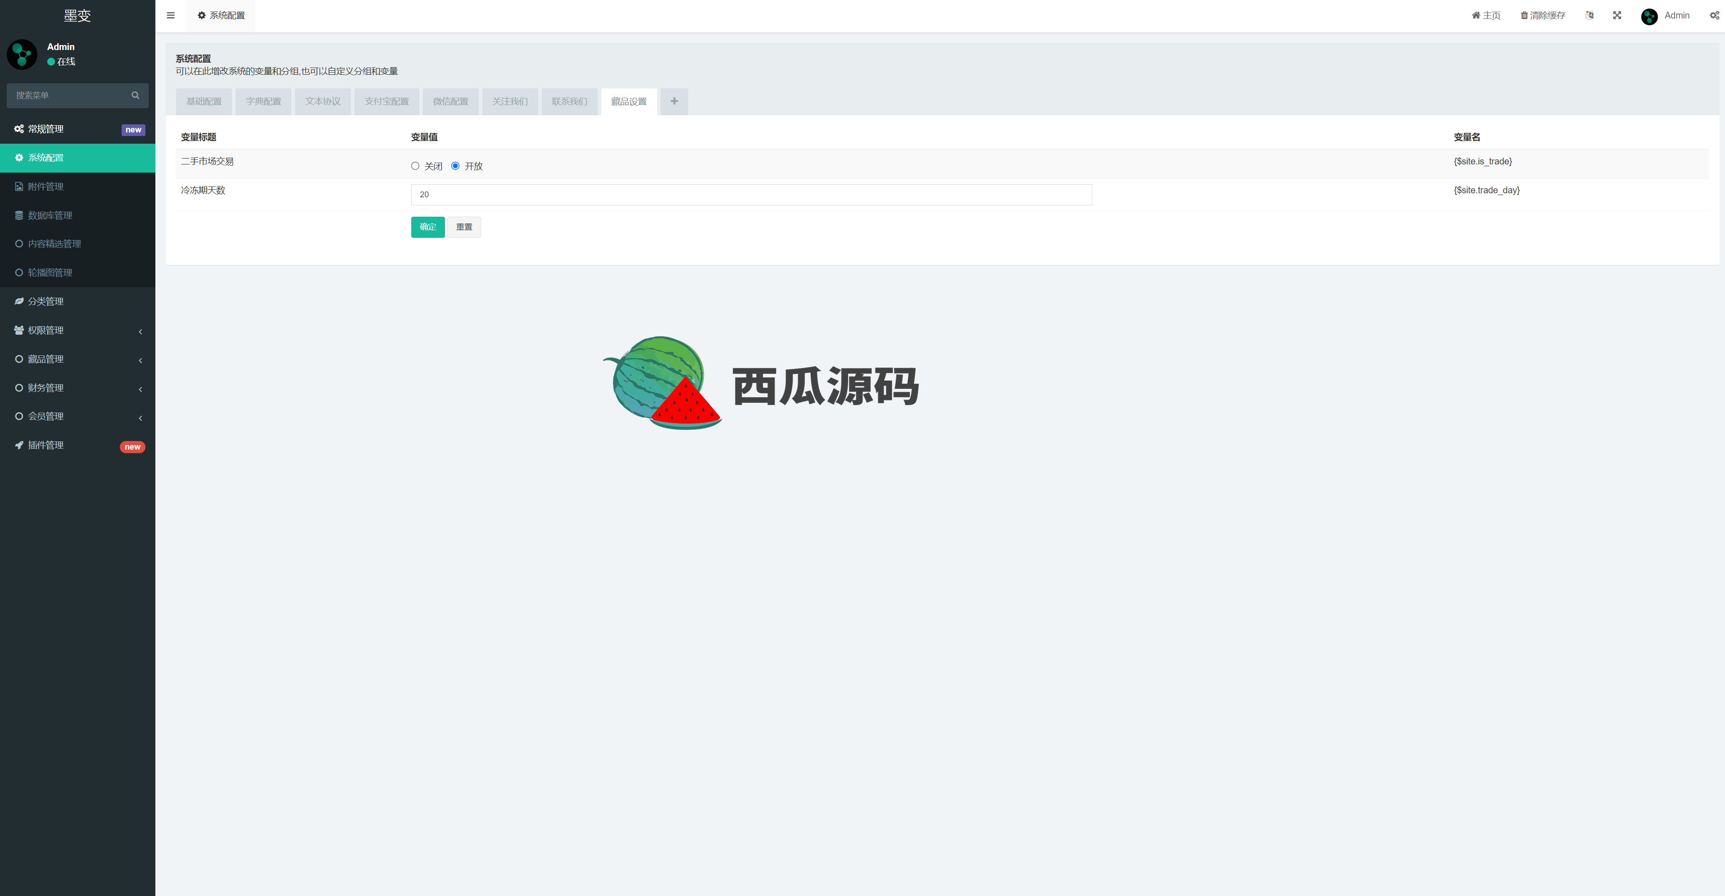
Task: Switch to 支付宝配置 tab
Action: point(386,102)
